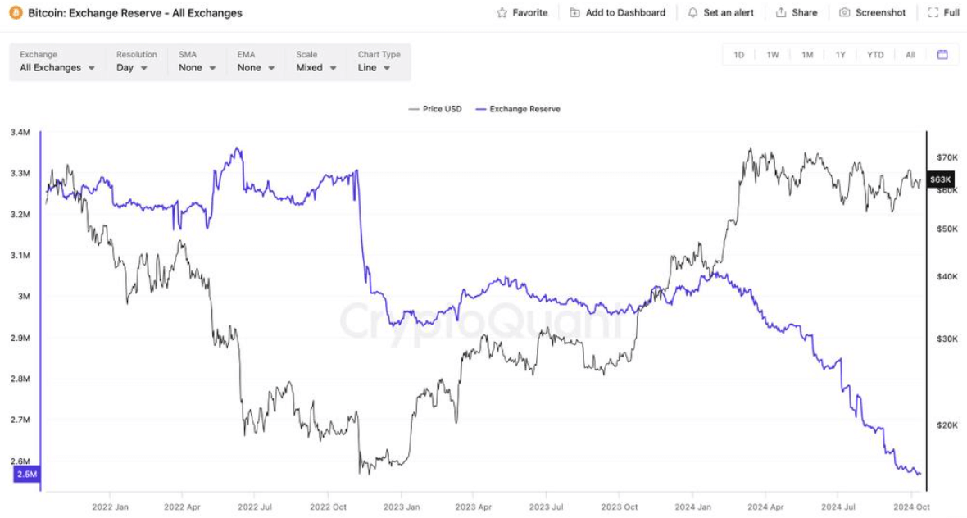Screen dimensions: 967x518
Task: Open the custom date calendar icon
Action: (942, 55)
